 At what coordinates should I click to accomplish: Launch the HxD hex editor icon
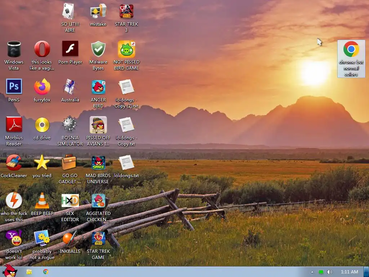70,201
